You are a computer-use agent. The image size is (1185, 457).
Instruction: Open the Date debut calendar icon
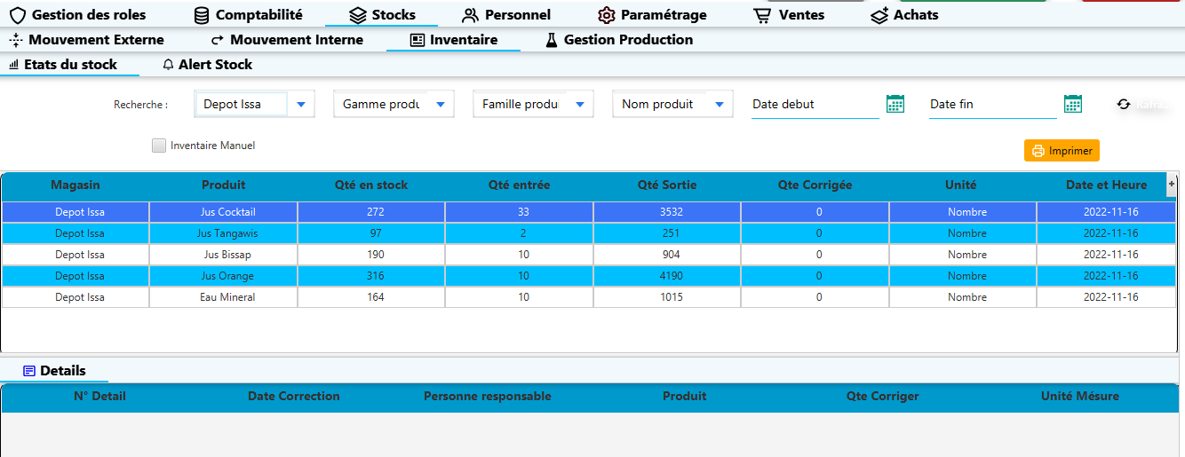[x=895, y=104]
